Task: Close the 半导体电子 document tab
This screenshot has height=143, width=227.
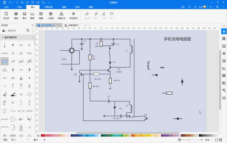Action: (x=85, y=25)
